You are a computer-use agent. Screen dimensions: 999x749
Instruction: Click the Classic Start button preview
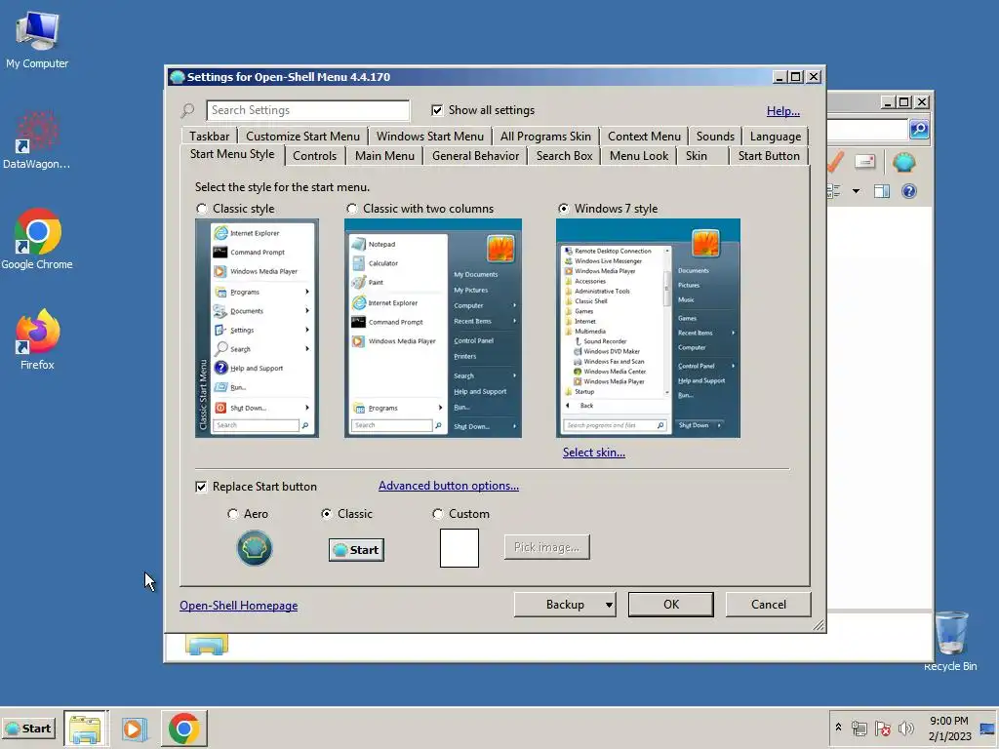pyautogui.click(x=357, y=550)
